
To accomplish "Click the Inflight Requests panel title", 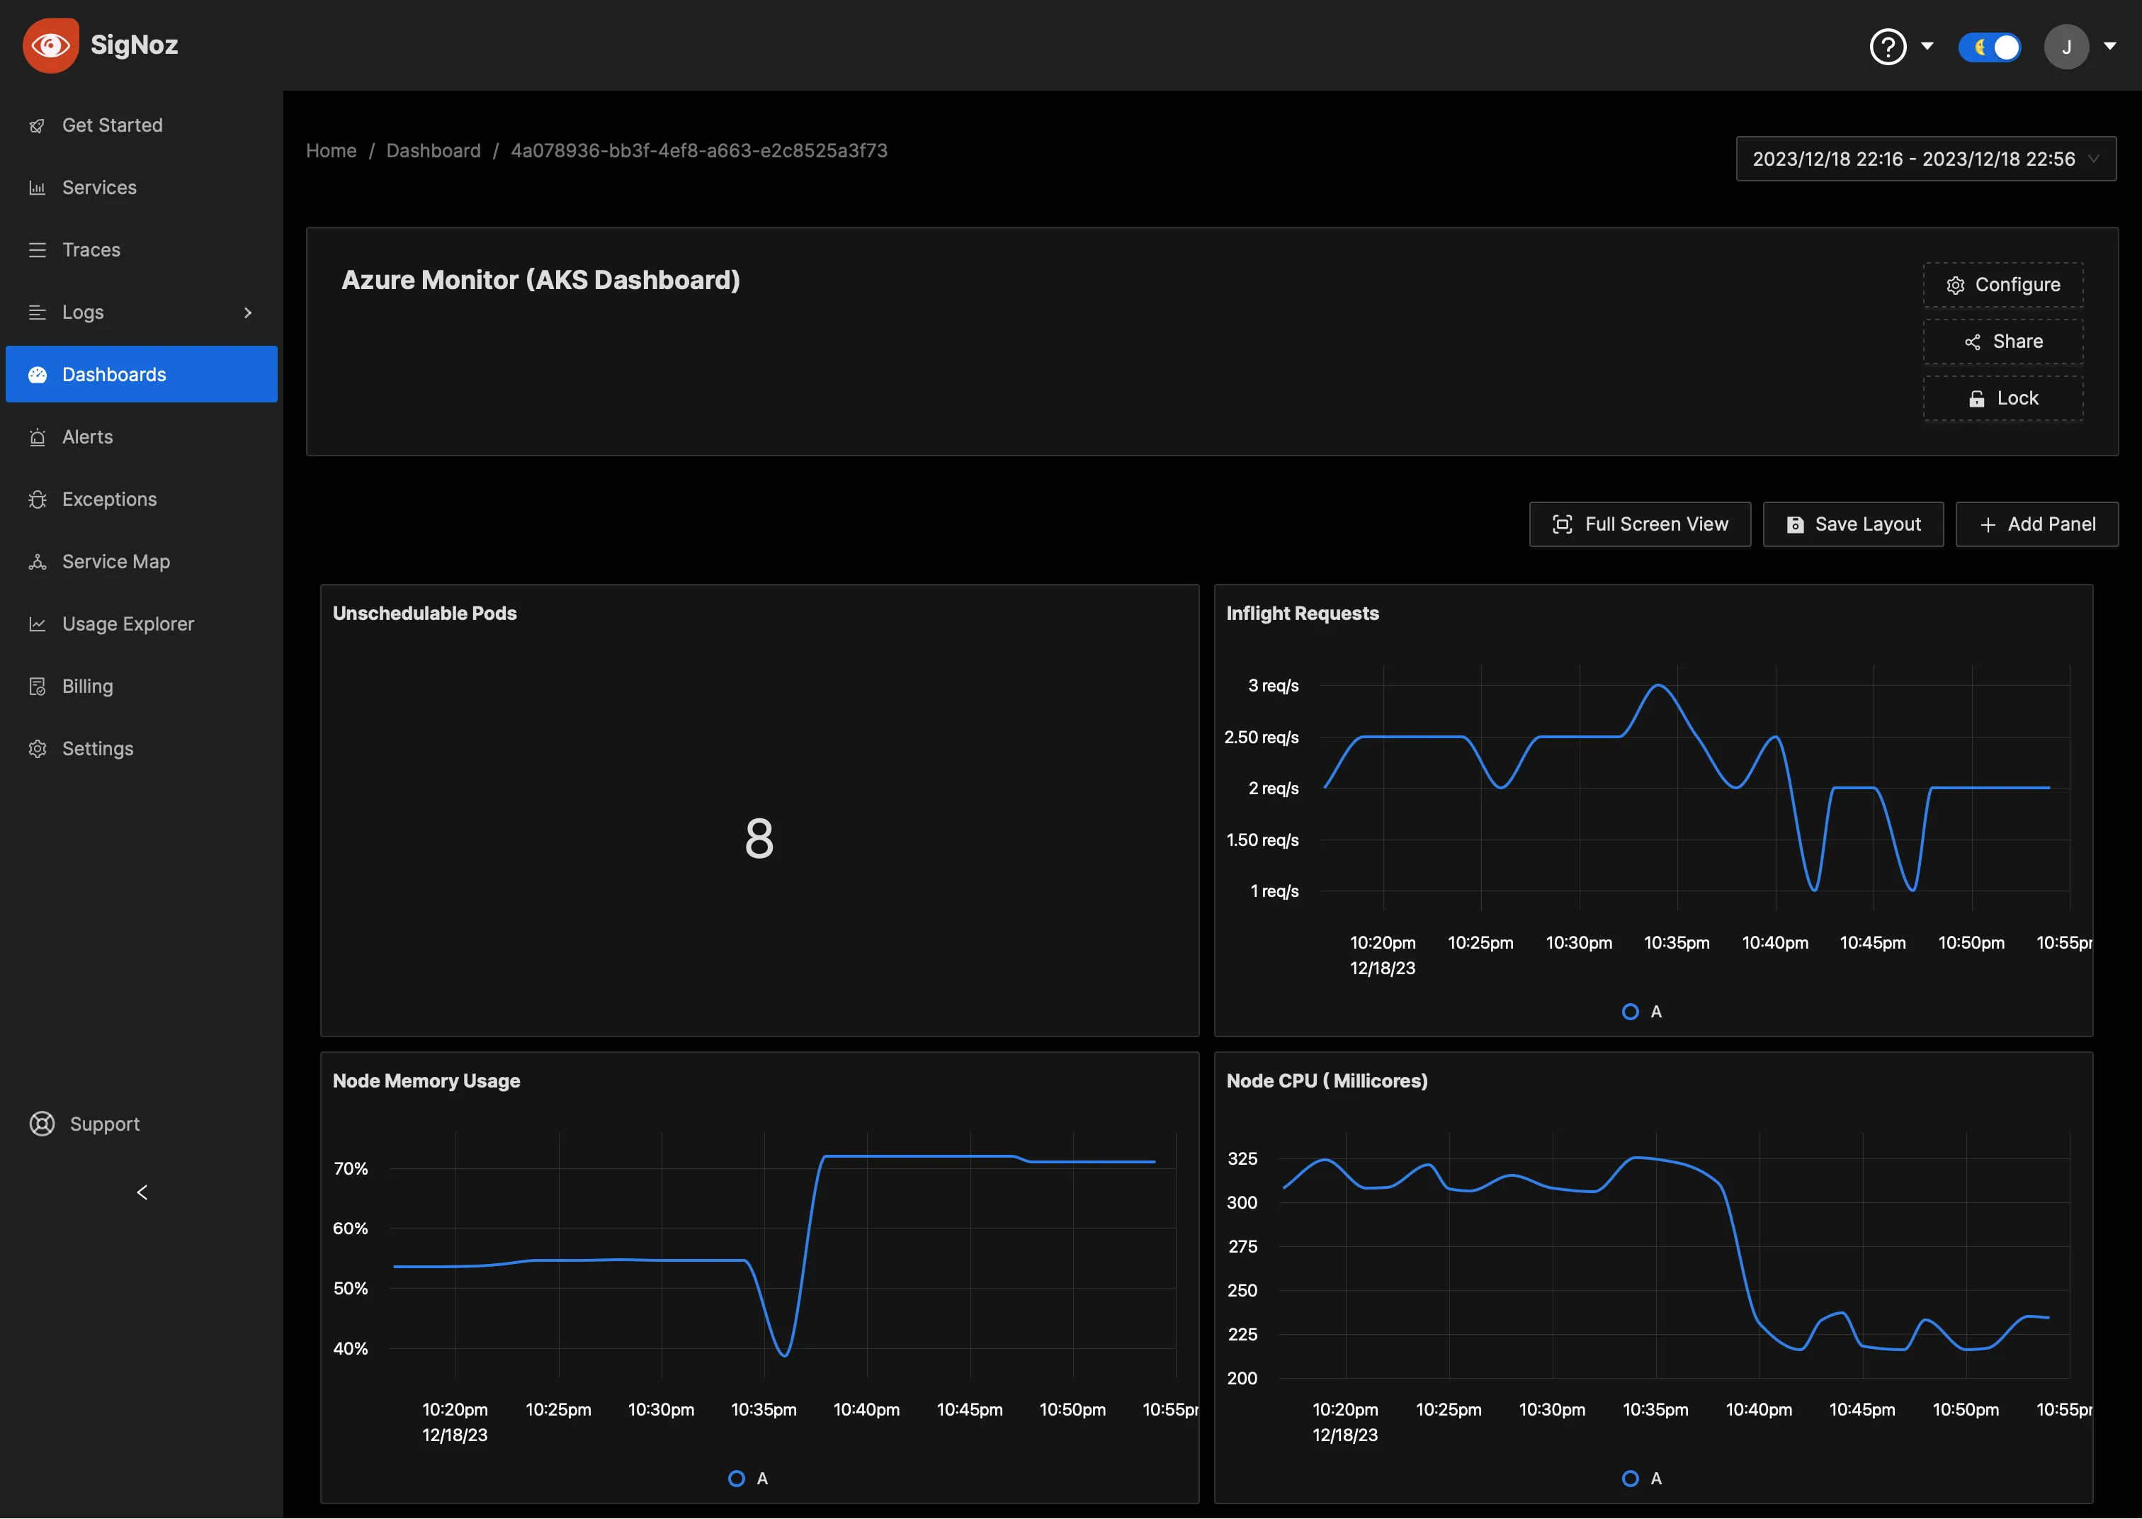I will click(1303, 614).
